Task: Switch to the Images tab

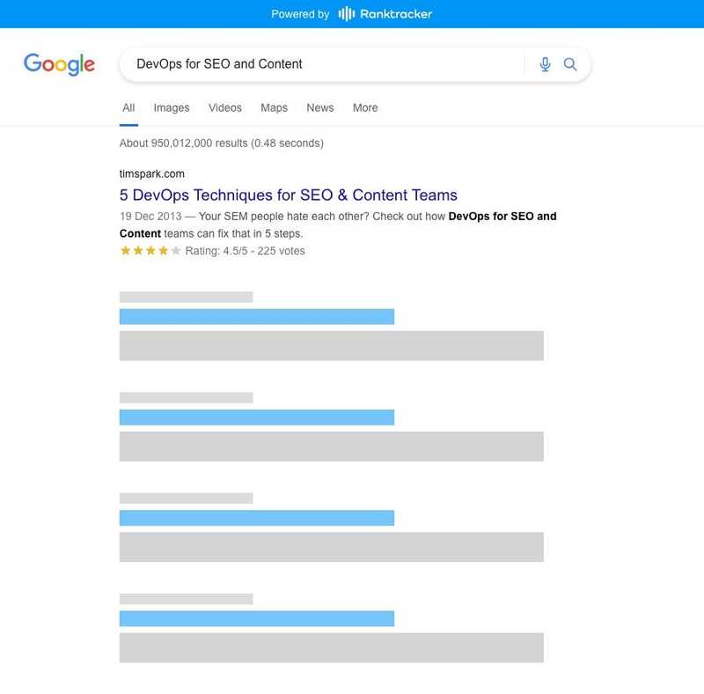Action: 172,107
